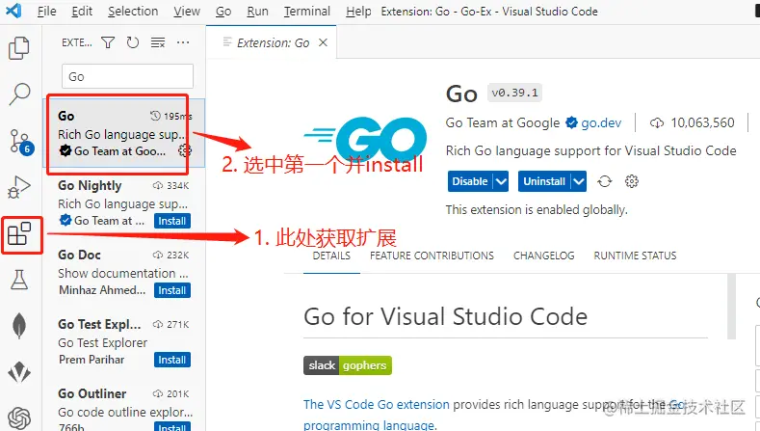Open the MongoDB leaf view
The image size is (760, 431).
[19, 325]
